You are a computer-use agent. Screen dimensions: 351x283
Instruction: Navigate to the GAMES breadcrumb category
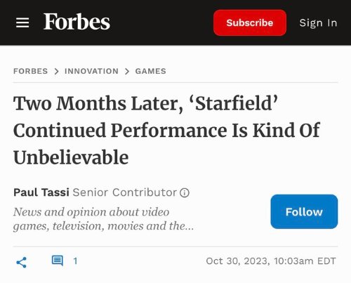pos(151,71)
